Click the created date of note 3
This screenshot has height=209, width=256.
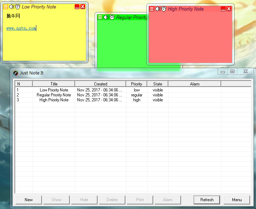coord(100,100)
